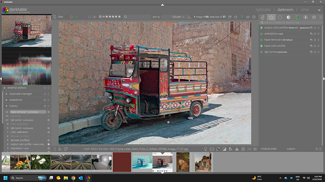Open quick styles icon in bottom bar

click(x=60, y=149)
